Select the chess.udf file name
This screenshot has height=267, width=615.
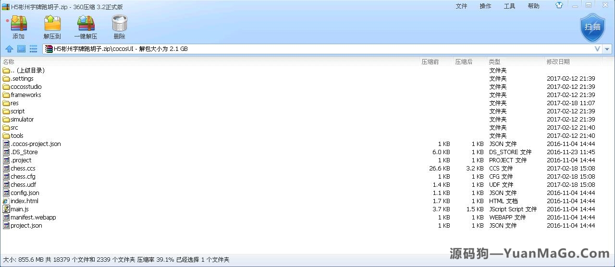tap(23, 184)
